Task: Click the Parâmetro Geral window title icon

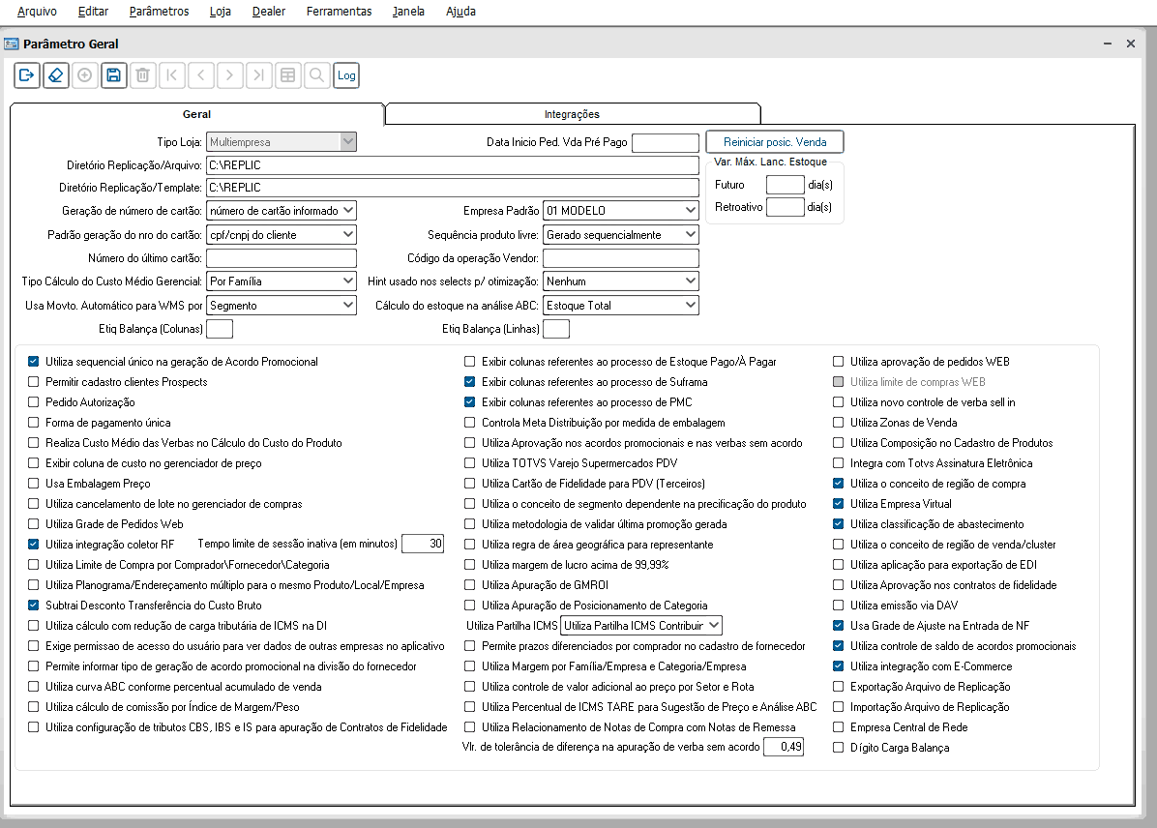Action: point(11,44)
